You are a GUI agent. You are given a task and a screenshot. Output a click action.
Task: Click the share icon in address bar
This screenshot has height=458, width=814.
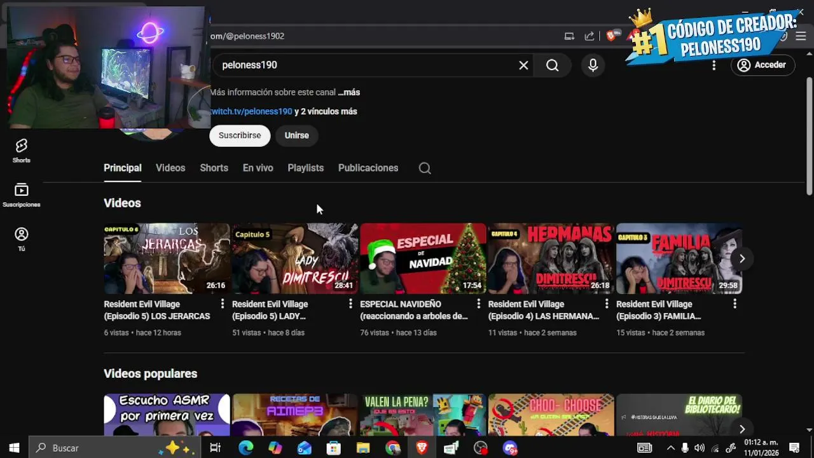(x=590, y=36)
